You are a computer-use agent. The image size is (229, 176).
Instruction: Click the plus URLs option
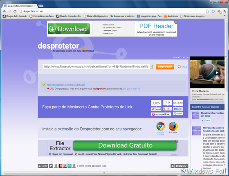pyautogui.click(x=182, y=67)
